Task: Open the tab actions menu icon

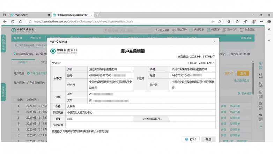Action: pyautogui.click(x=4, y=15)
